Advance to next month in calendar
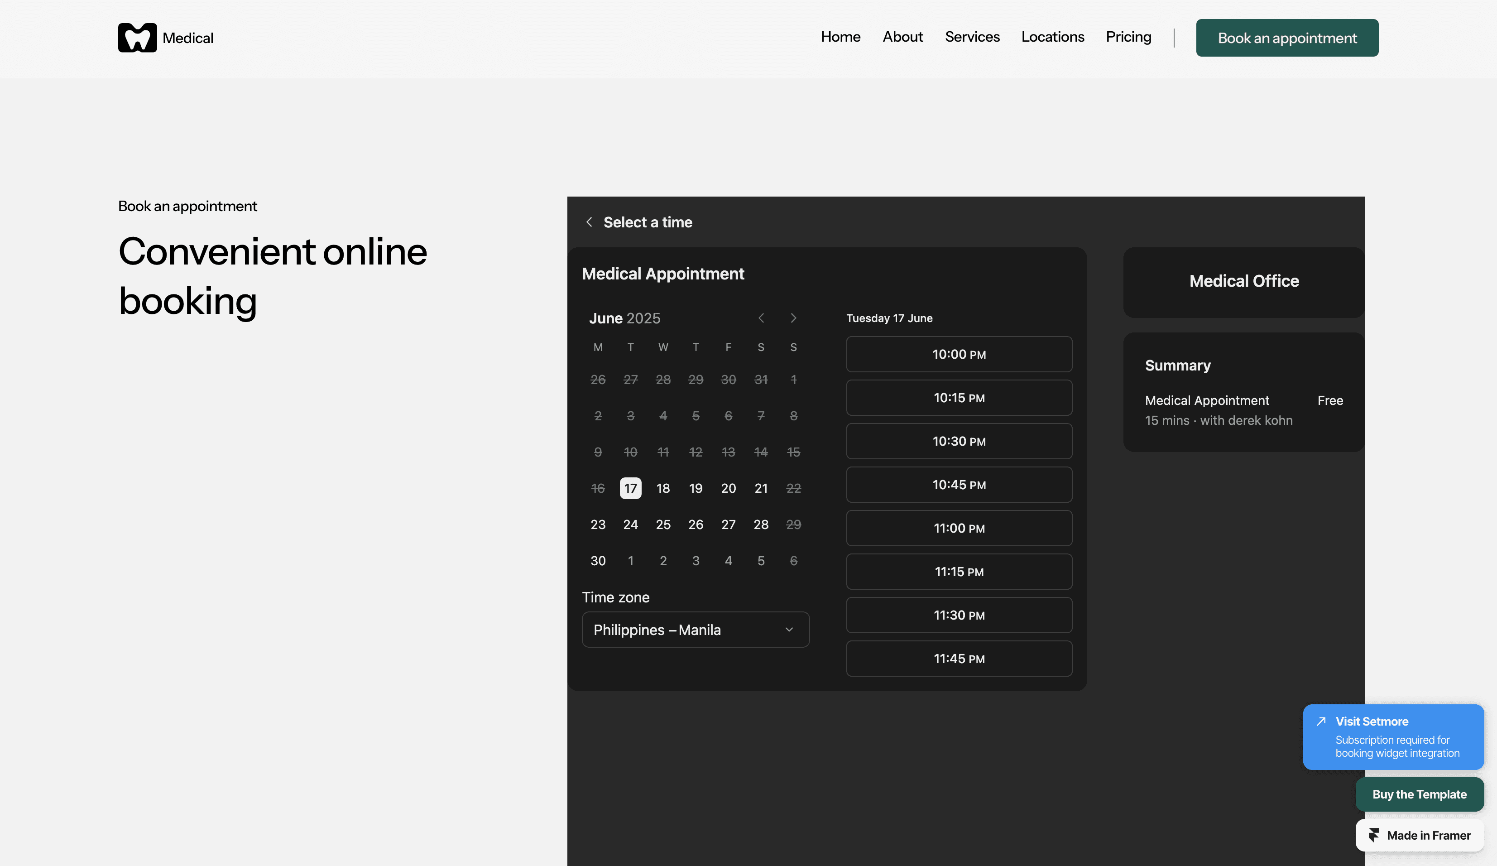Screen dimensions: 1497x866 pos(794,318)
